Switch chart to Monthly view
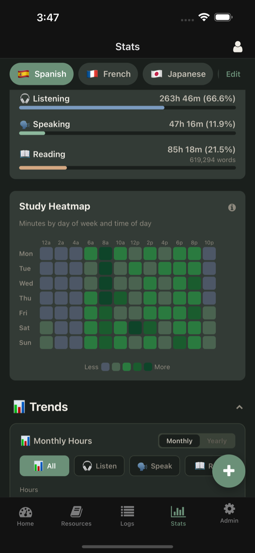255x553 pixels. pyautogui.click(x=179, y=441)
